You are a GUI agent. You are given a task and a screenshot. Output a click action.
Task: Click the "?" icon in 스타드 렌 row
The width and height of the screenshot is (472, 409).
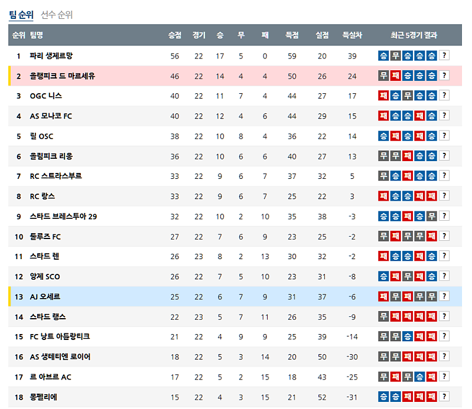click(444, 256)
